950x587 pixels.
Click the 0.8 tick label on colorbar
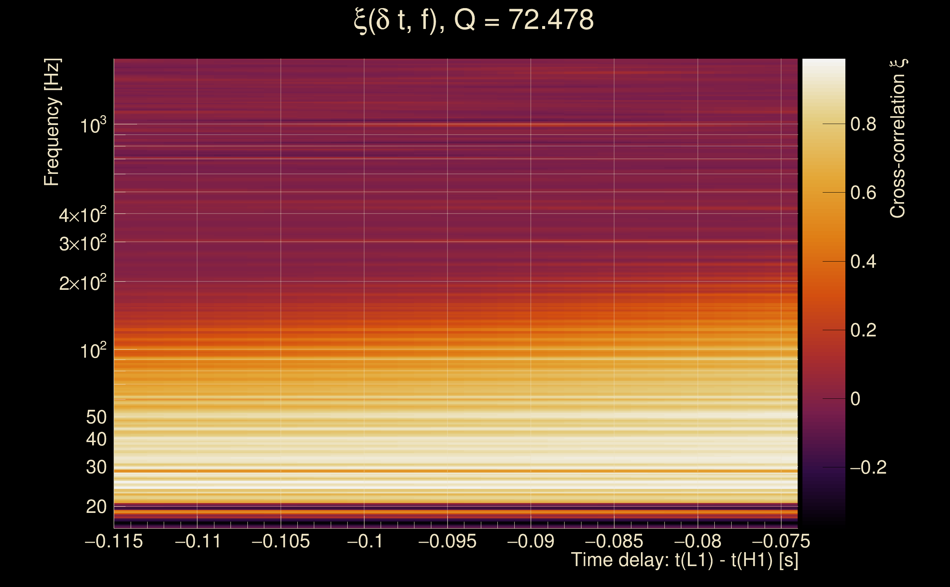click(863, 124)
